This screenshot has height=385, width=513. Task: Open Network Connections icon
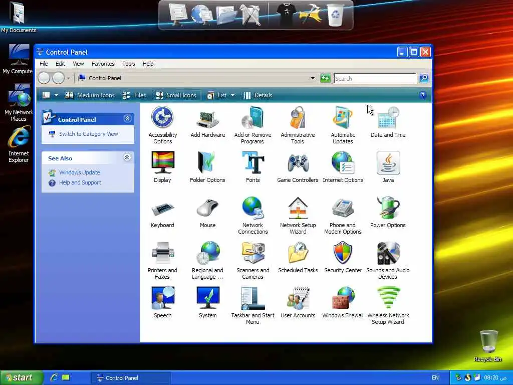coord(252,215)
